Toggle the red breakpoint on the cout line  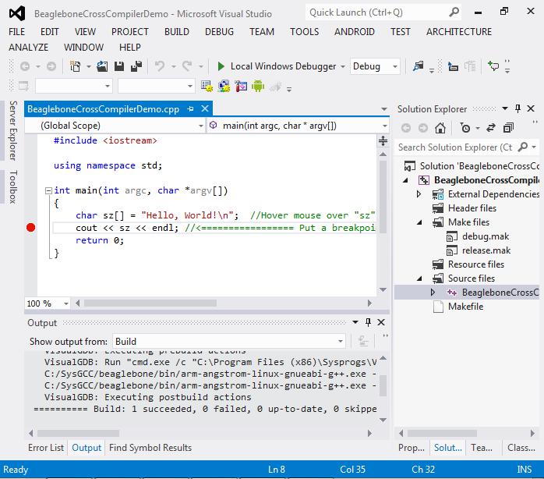pyautogui.click(x=31, y=228)
